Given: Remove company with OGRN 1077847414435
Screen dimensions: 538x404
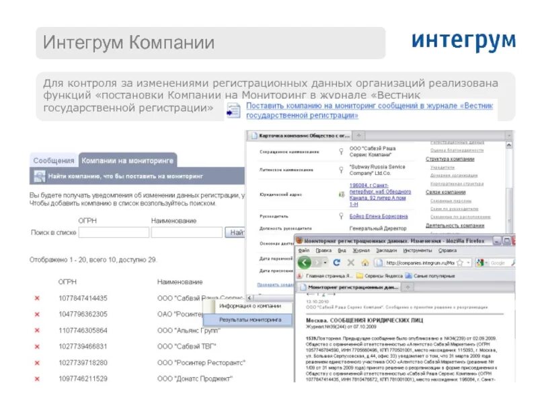Looking at the screenshot, I should [x=37, y=298].
